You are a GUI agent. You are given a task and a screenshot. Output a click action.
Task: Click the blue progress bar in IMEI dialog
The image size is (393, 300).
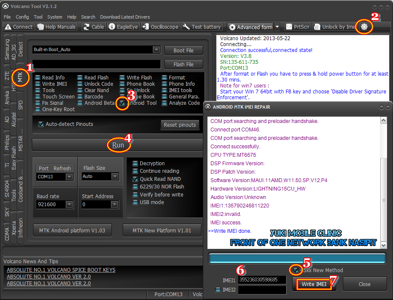pyautogui.click(x=297, y=259)
